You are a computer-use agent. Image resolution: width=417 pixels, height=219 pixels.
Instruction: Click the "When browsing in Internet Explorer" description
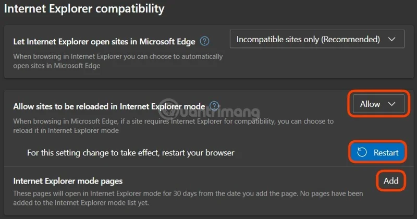(118, 56)
